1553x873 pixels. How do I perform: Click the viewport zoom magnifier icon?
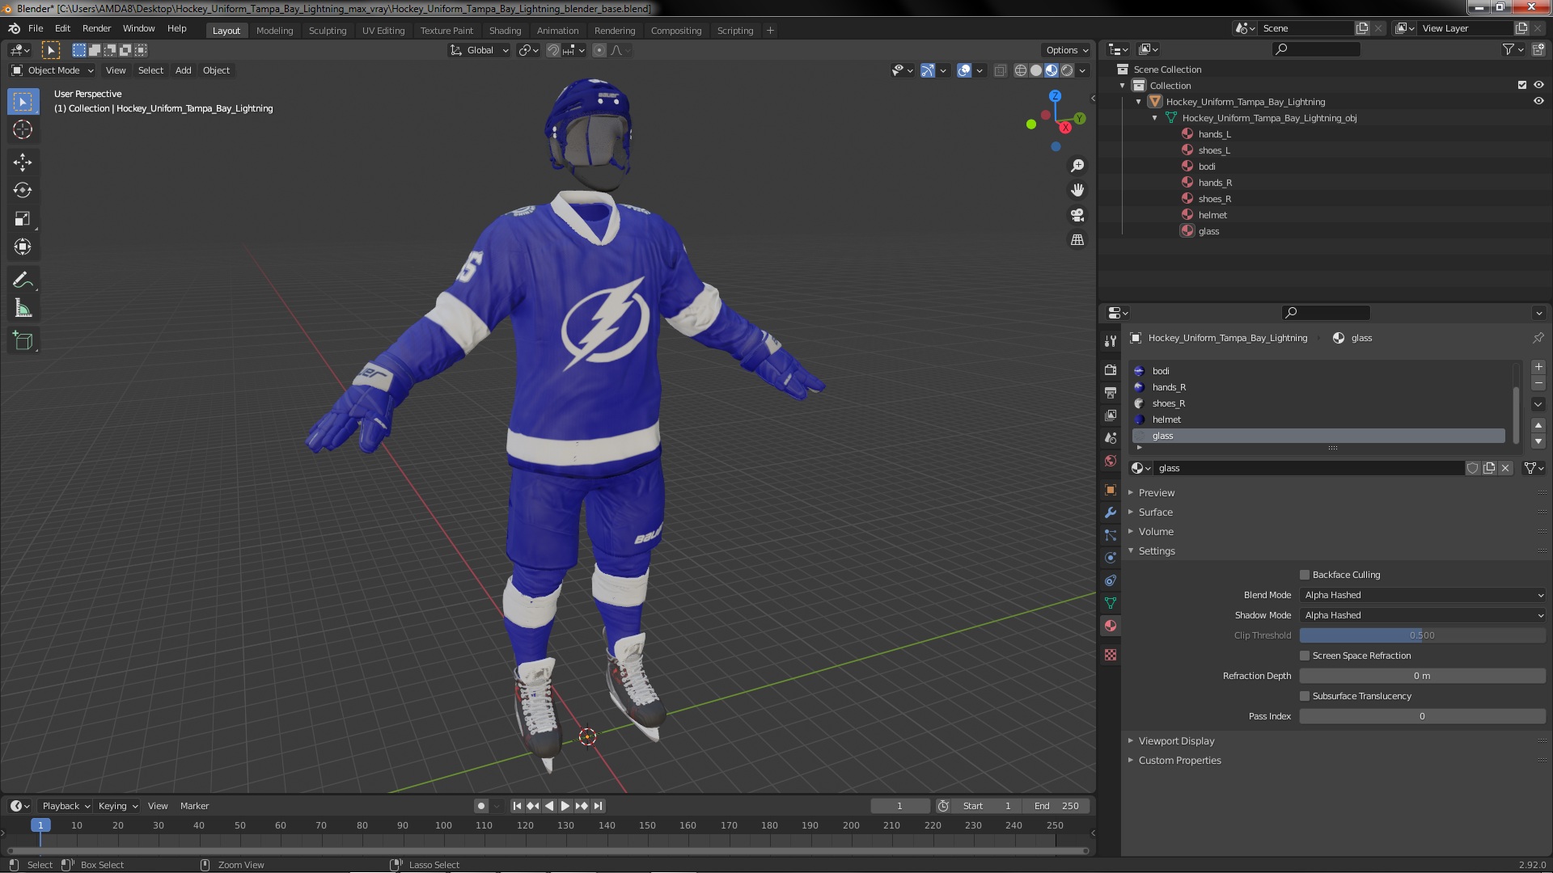1077,166
